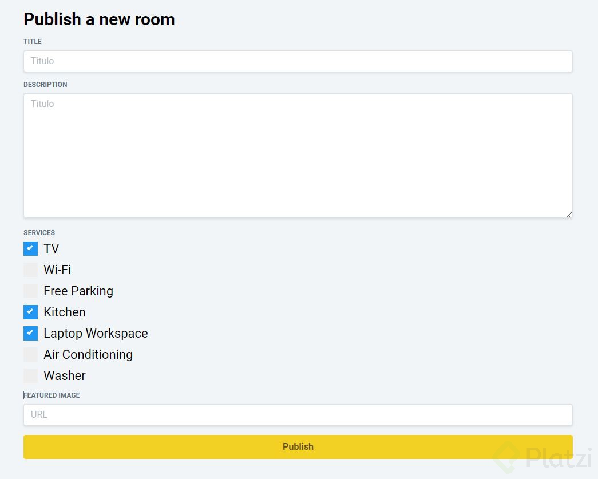Toggle the Washer checkbox on
598x479 pixels.
coord(30,375)
